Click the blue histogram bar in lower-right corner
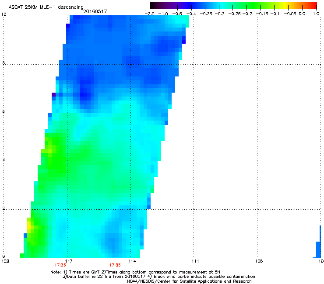 pyautogui.click(x=318, y=246)
